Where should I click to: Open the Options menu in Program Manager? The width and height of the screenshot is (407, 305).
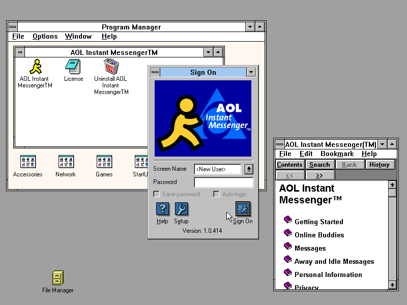pyautogui.click(x=45, y=36)
